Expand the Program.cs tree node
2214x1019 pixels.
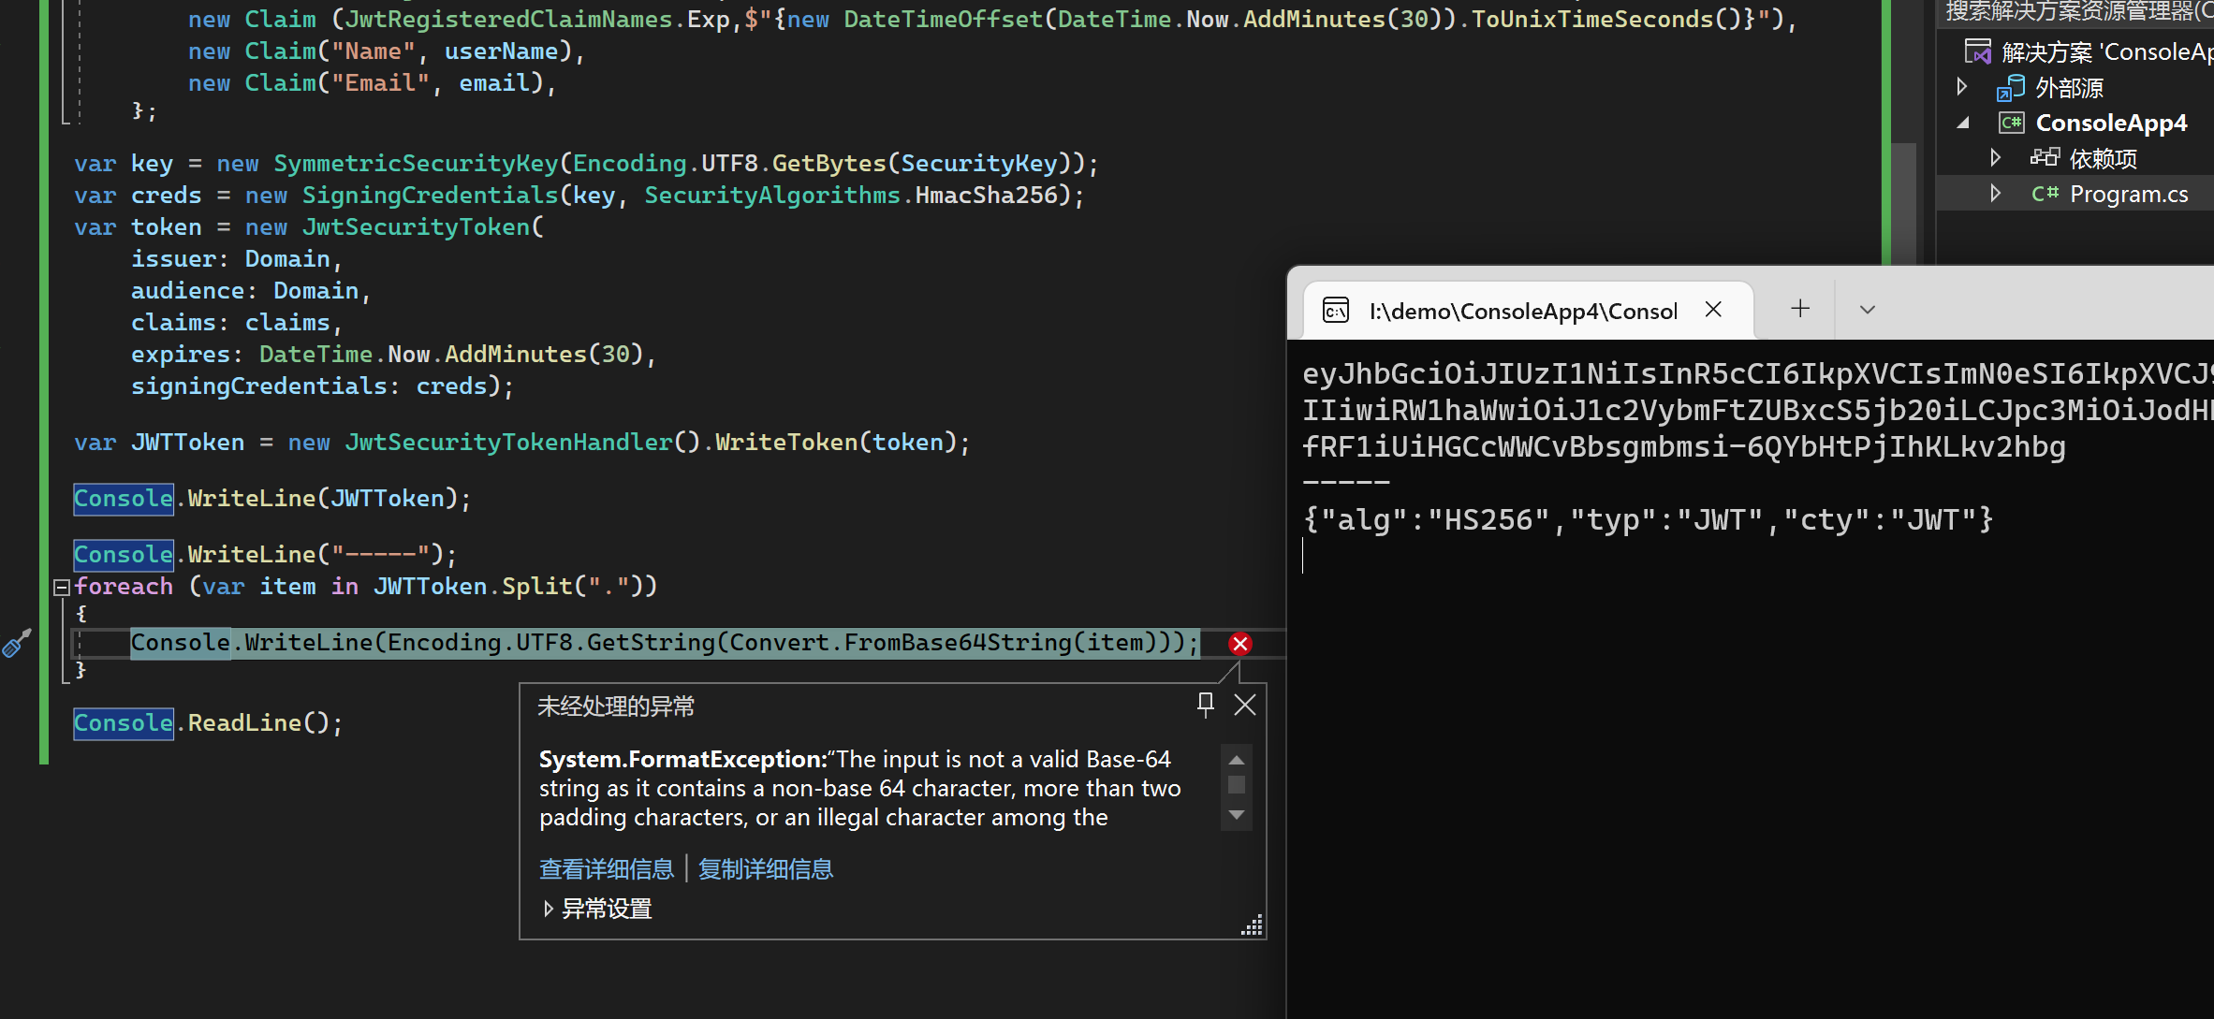pos(1995,194)
